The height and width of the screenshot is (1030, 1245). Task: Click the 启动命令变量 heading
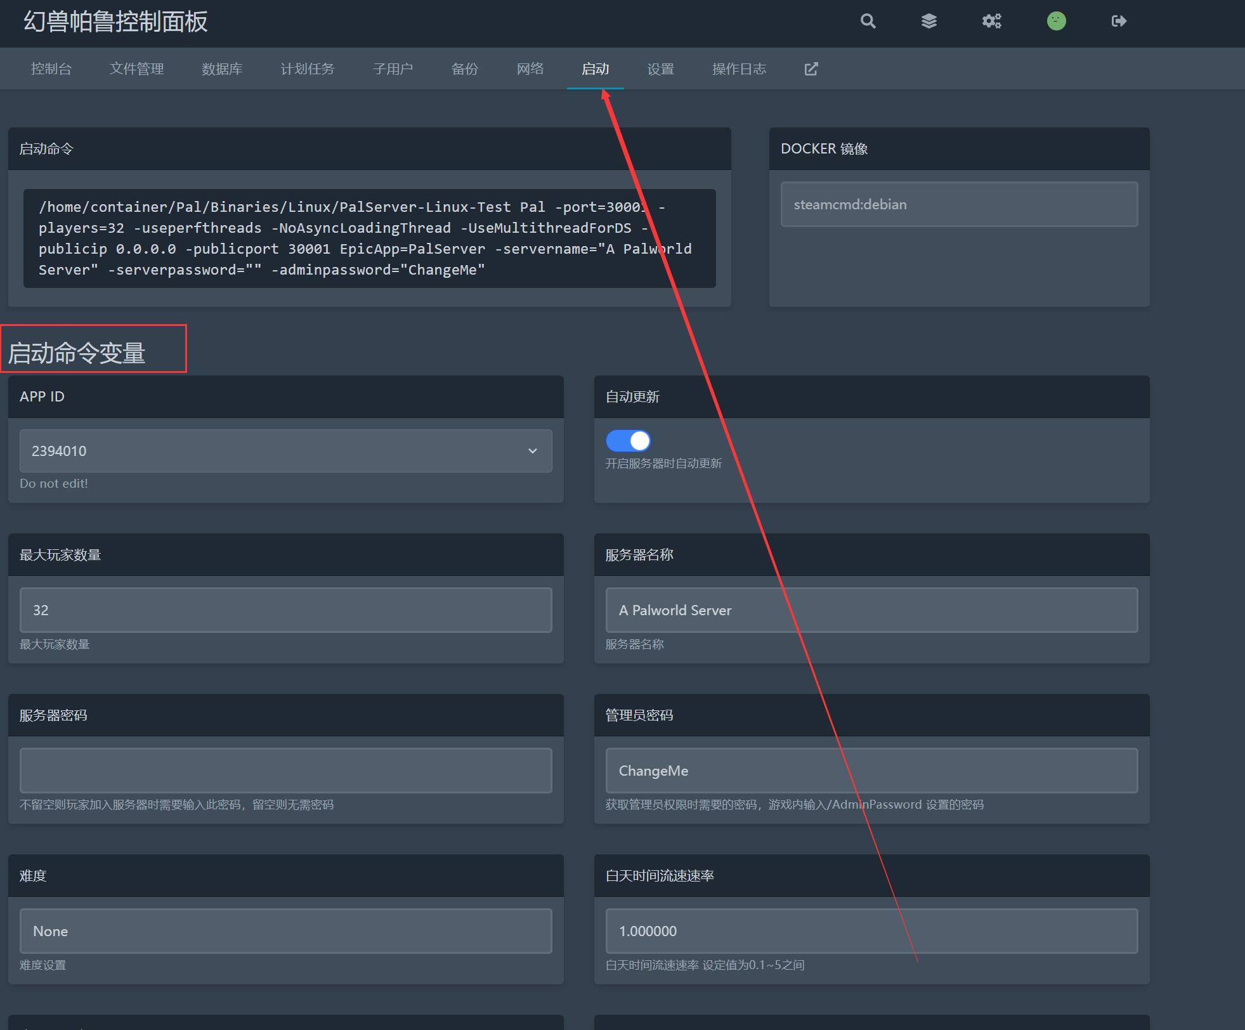[x=77, y=353]
